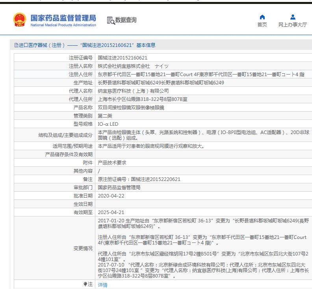
Task: Click the 首页 house icon
Action: [x=262, y=17]
